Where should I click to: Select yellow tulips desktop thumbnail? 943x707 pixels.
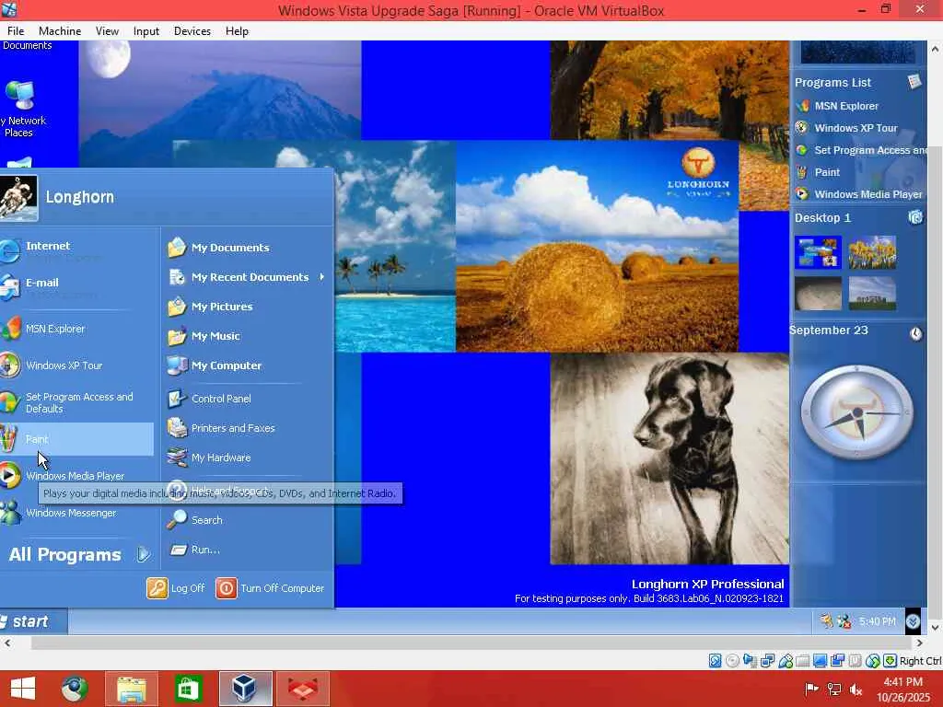click(x=872, y=252)
